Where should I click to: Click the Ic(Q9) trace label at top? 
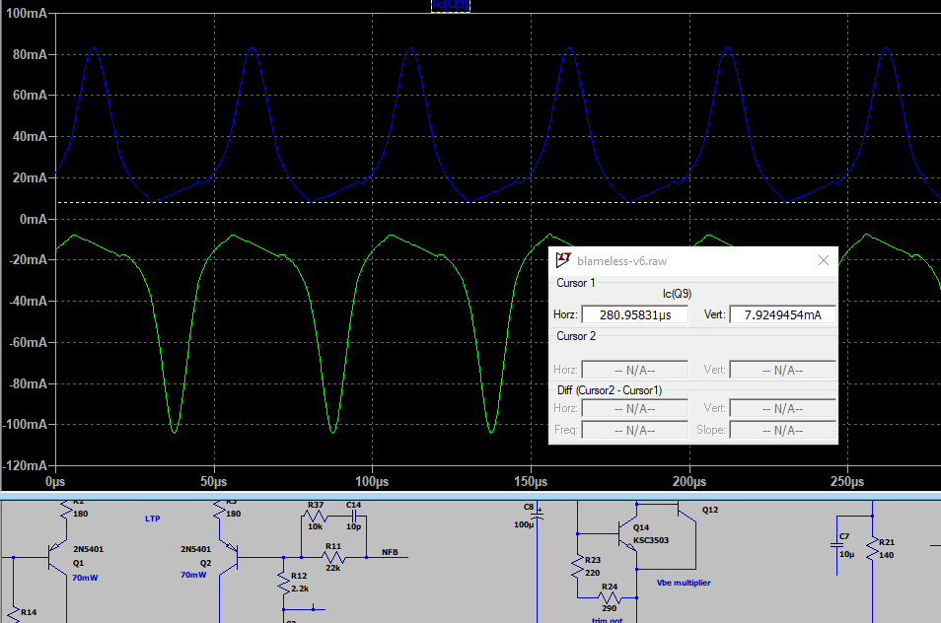tap(451, 5)
